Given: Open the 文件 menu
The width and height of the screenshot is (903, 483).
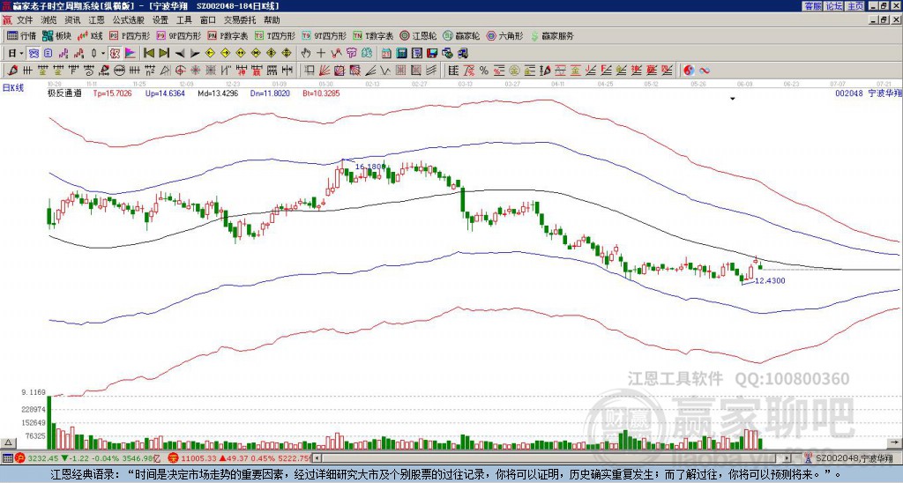Looking at the screenshot, I should (25, 20).
